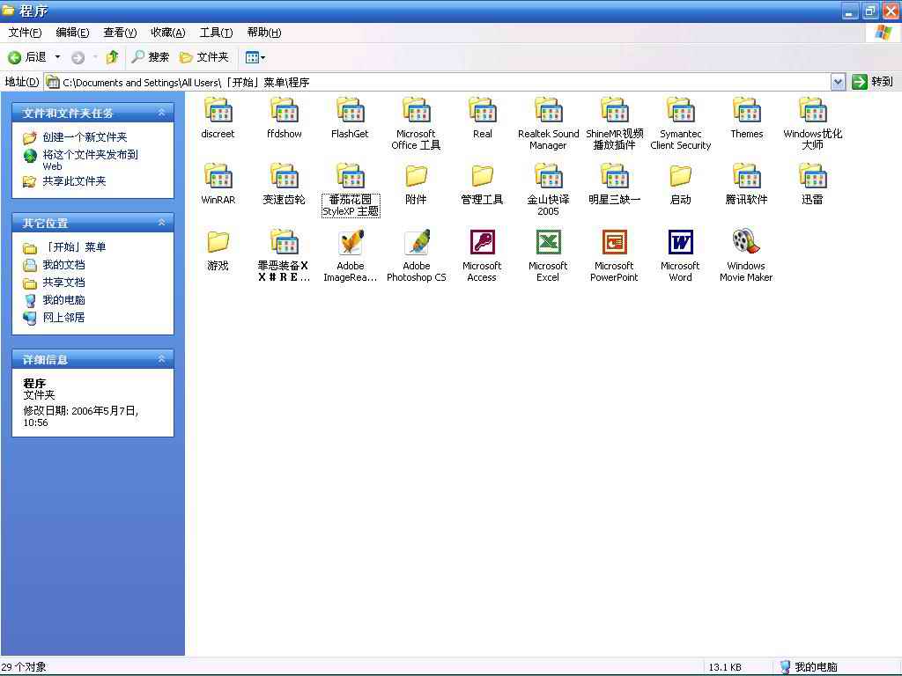Collapse the 详细信息 details panel
This screenshot has height=676, width=902.
161,359
